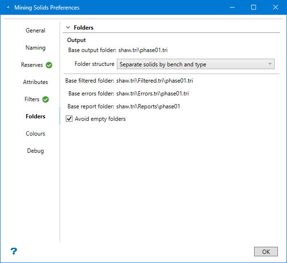Maximize the Mining Solids Preferences window
Viewport: 287px width, 263px height.
click(254, 8)
